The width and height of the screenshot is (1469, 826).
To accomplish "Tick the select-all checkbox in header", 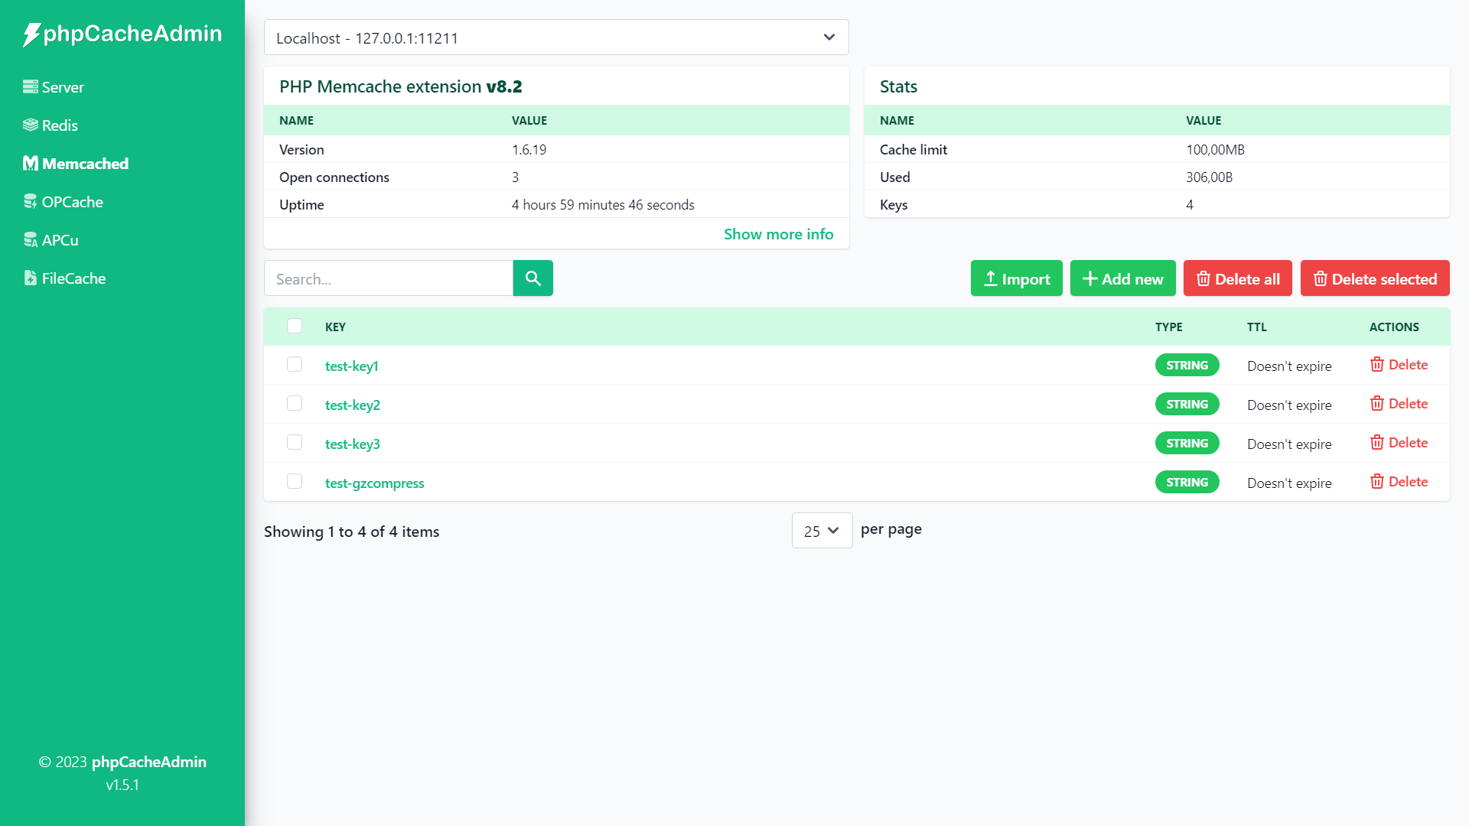I will pos(295,326).
